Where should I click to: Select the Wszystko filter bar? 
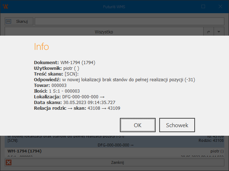[x=104, y=32]
